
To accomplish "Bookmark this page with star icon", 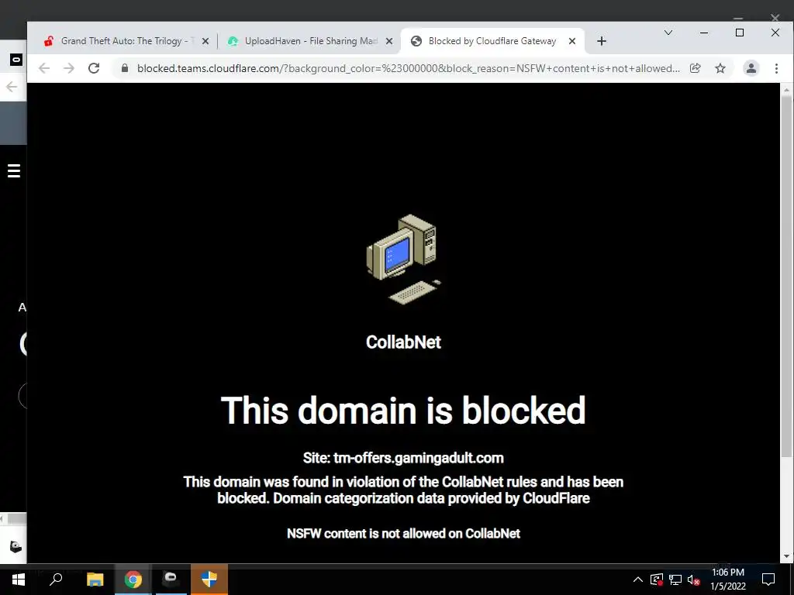I will (x=720, y=68).
